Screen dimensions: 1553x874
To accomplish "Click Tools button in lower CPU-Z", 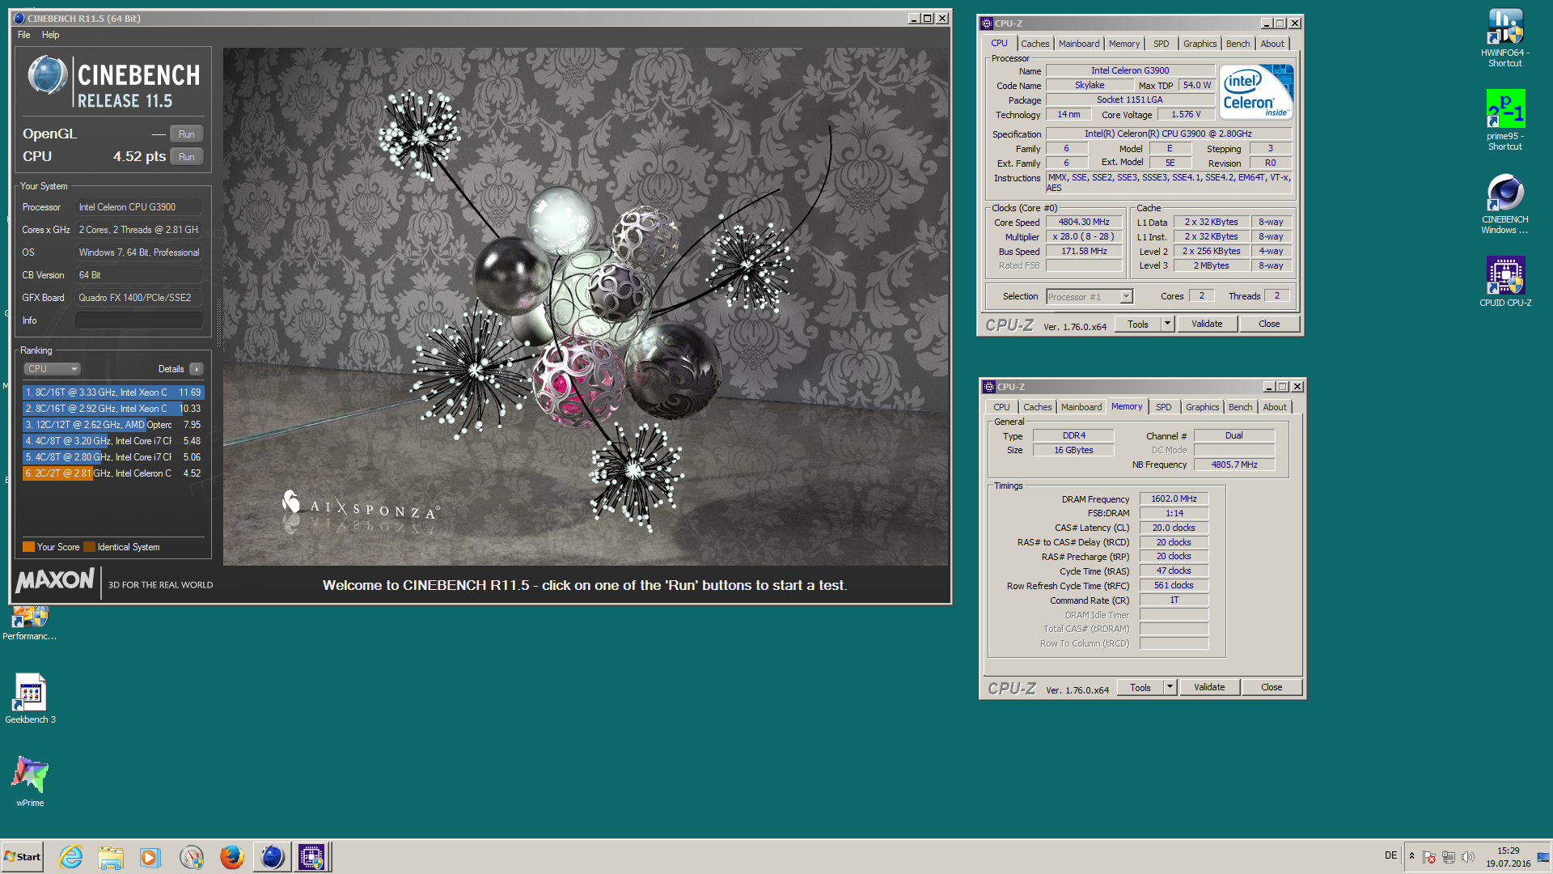I will click(1140, 688).
